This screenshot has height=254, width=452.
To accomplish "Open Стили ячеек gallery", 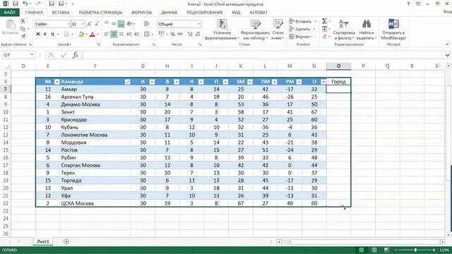I will pyautogui.click(x=278, y=30).
